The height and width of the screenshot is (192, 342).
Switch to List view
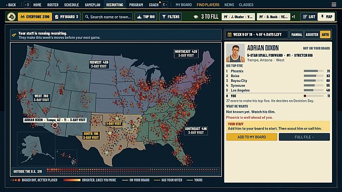(309, 17)
